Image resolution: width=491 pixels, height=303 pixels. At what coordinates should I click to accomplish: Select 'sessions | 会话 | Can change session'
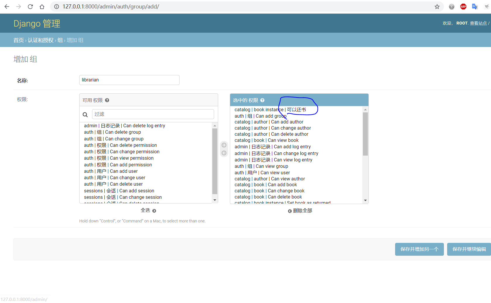click(x=146, y=197)
